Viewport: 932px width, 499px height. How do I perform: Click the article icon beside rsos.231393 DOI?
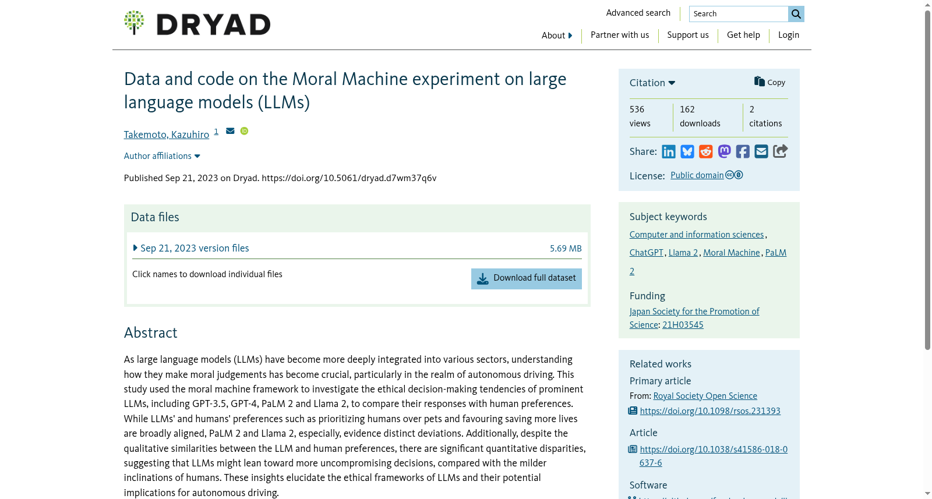point(633,411)
